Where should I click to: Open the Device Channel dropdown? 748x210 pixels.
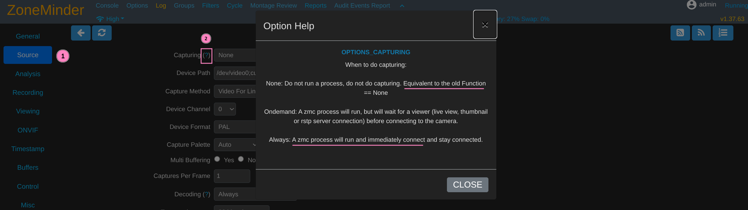coord(225,109)
